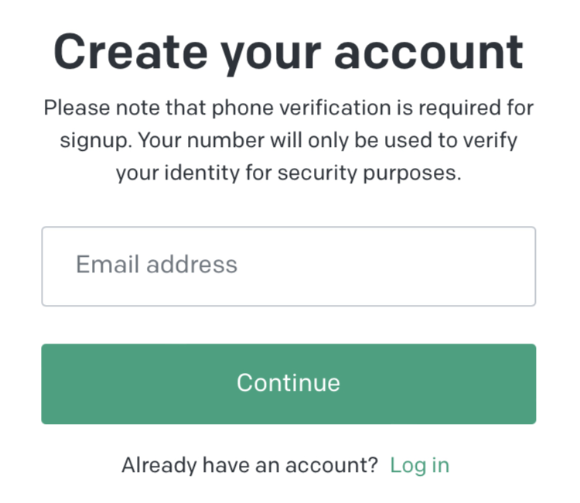Select the green "Log in" text
The image size is (580, 503).
[x=419, y=465]
